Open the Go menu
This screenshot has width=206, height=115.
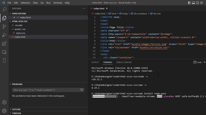coord(42,3)
